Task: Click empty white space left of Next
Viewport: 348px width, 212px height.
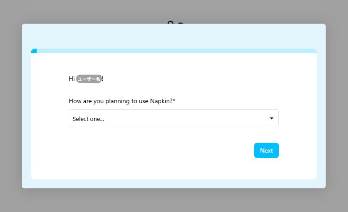Action: [x=155, y=150]
